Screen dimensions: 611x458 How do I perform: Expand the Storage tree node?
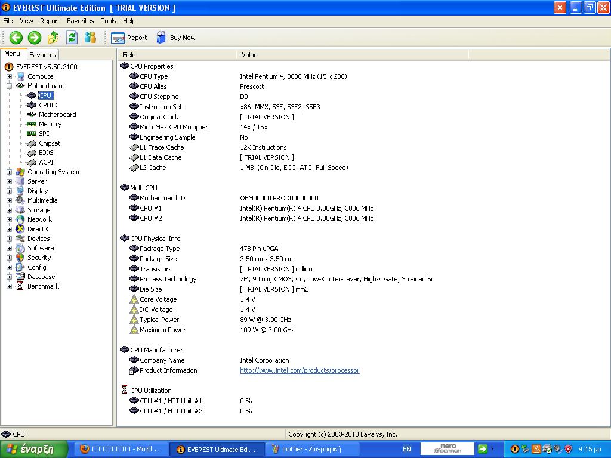[9, 210]
